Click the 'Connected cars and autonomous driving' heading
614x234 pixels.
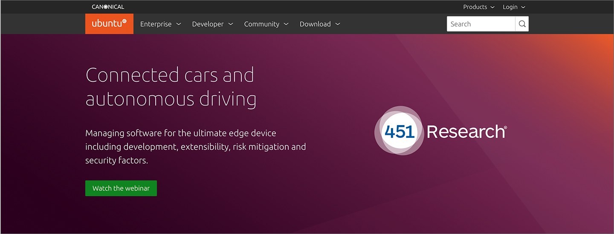(171, 87)
